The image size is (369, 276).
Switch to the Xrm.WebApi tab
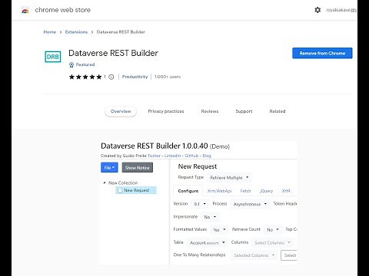point(219,191)
